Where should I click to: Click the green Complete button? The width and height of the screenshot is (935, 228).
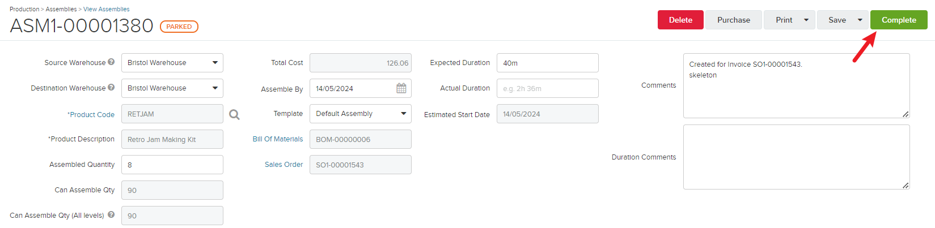(899, 20)
